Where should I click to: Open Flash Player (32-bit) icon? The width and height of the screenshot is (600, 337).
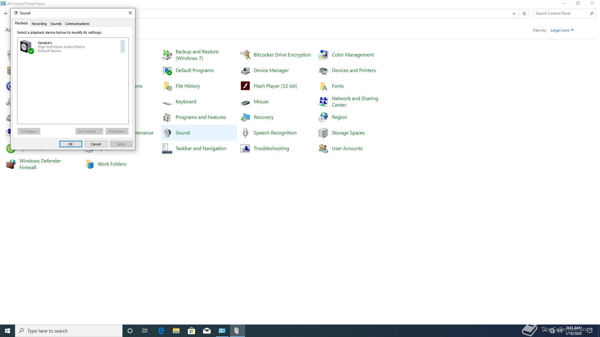pyautogui.click(x=245, y=86)
